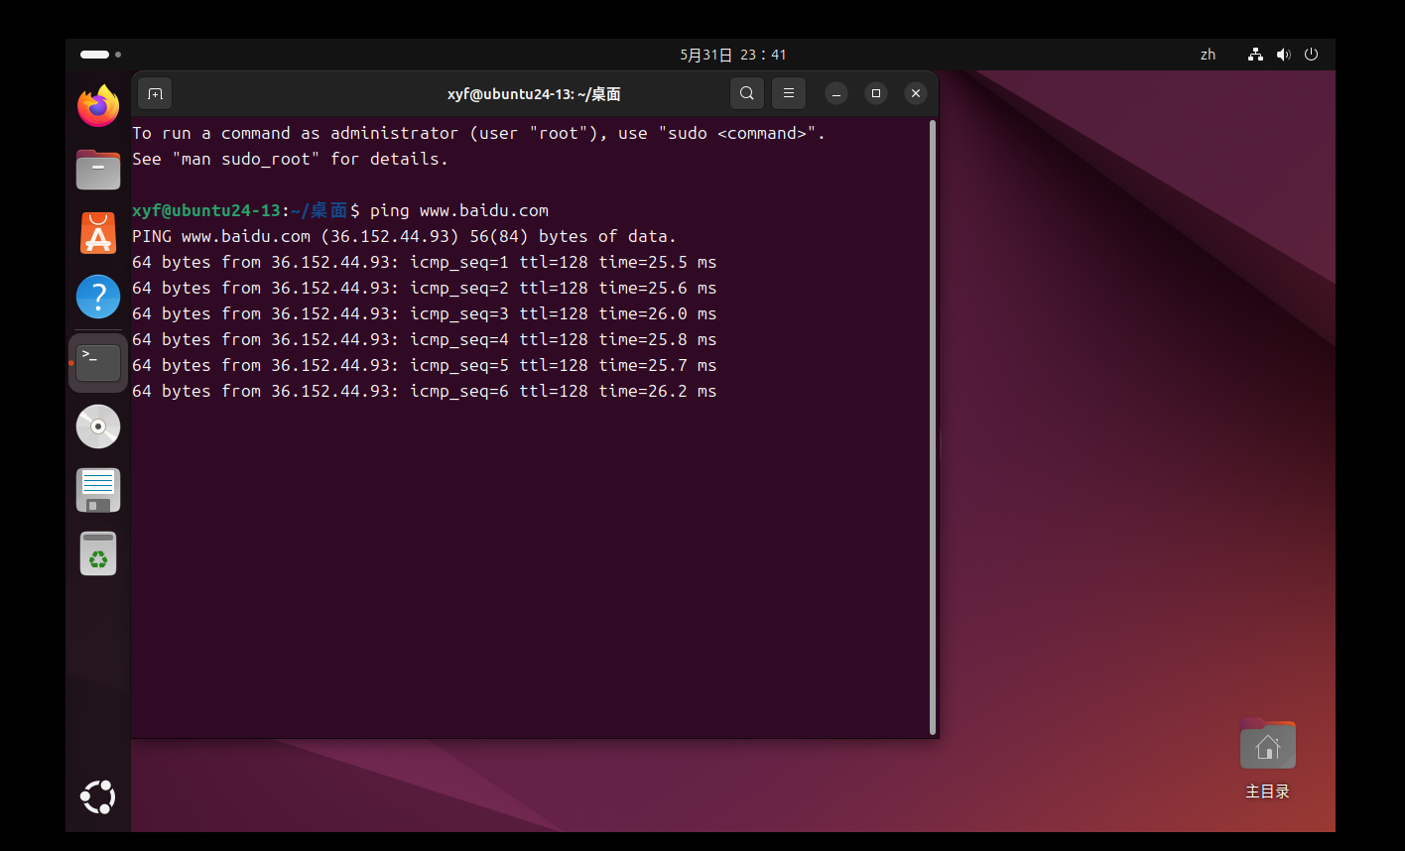Image resolution: width=1405 pixels, height=851 pixels.
Task: Click the command text ping www.baidu.com
Action: pos(459,210)
